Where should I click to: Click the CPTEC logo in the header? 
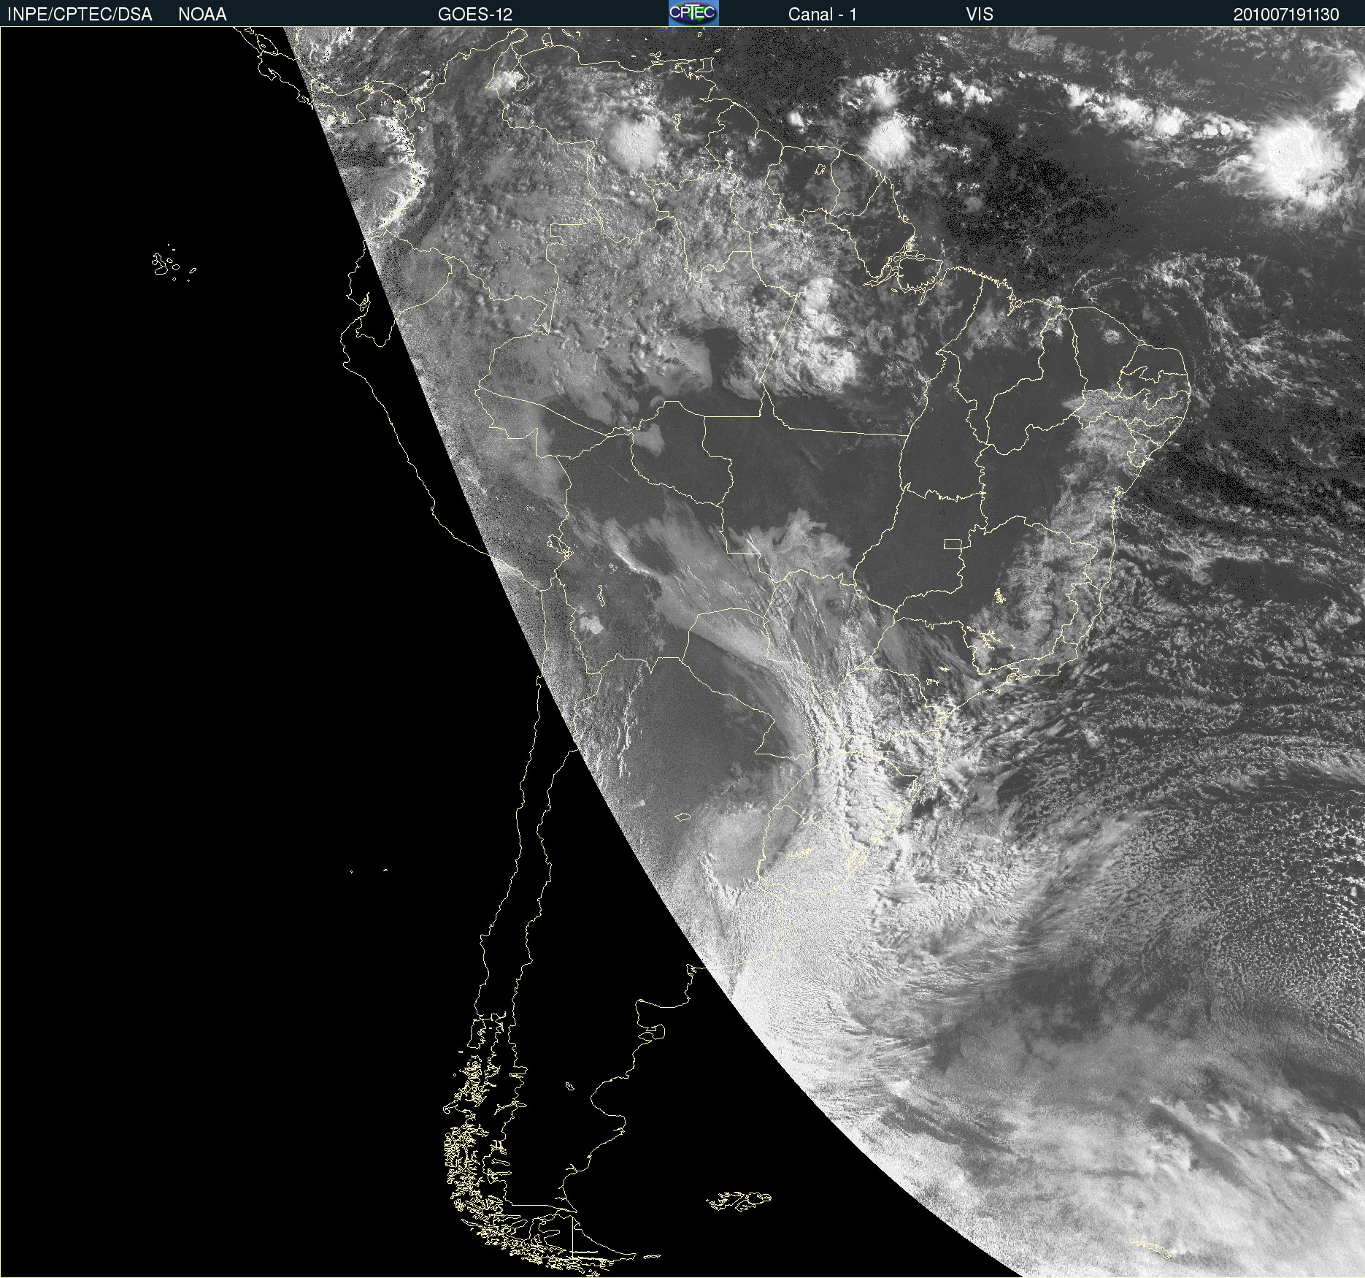tap(693, 13)
